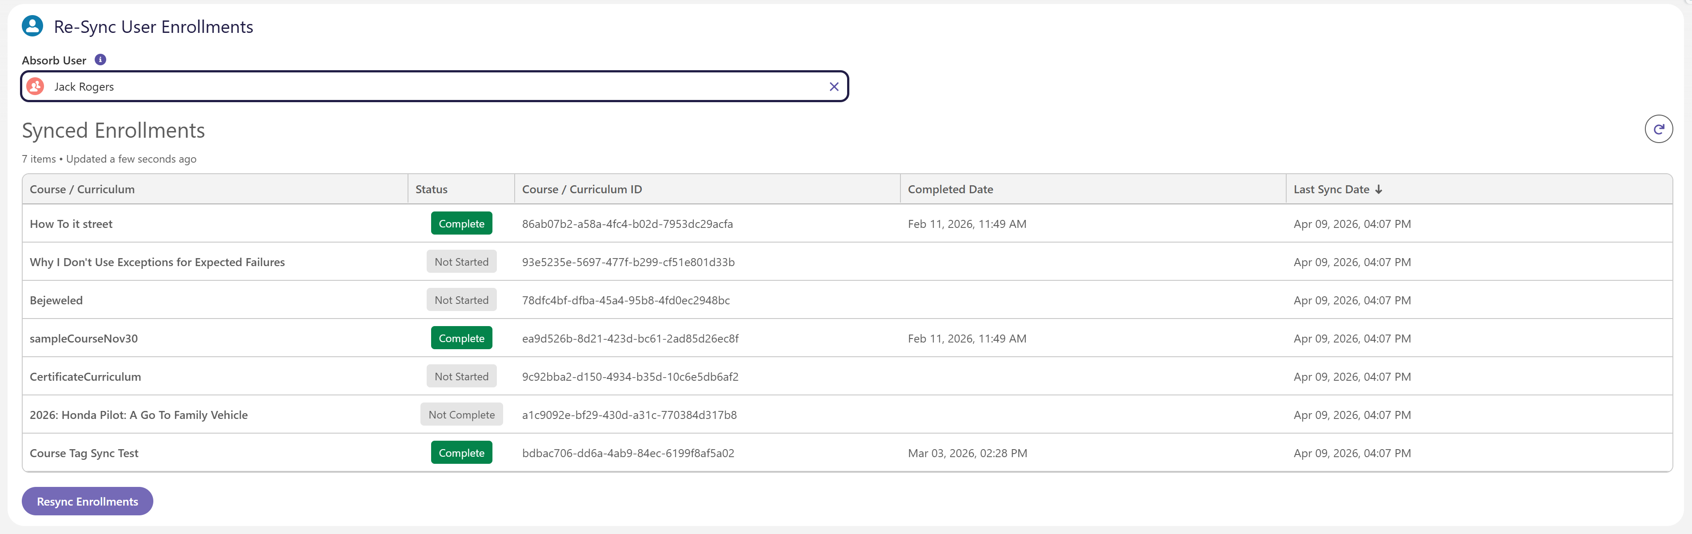1692x534 pixels.
Task: Click ID 9c92bba2-d150-4934-b35d-10c6e5db6af2
Action: point(630,376)
